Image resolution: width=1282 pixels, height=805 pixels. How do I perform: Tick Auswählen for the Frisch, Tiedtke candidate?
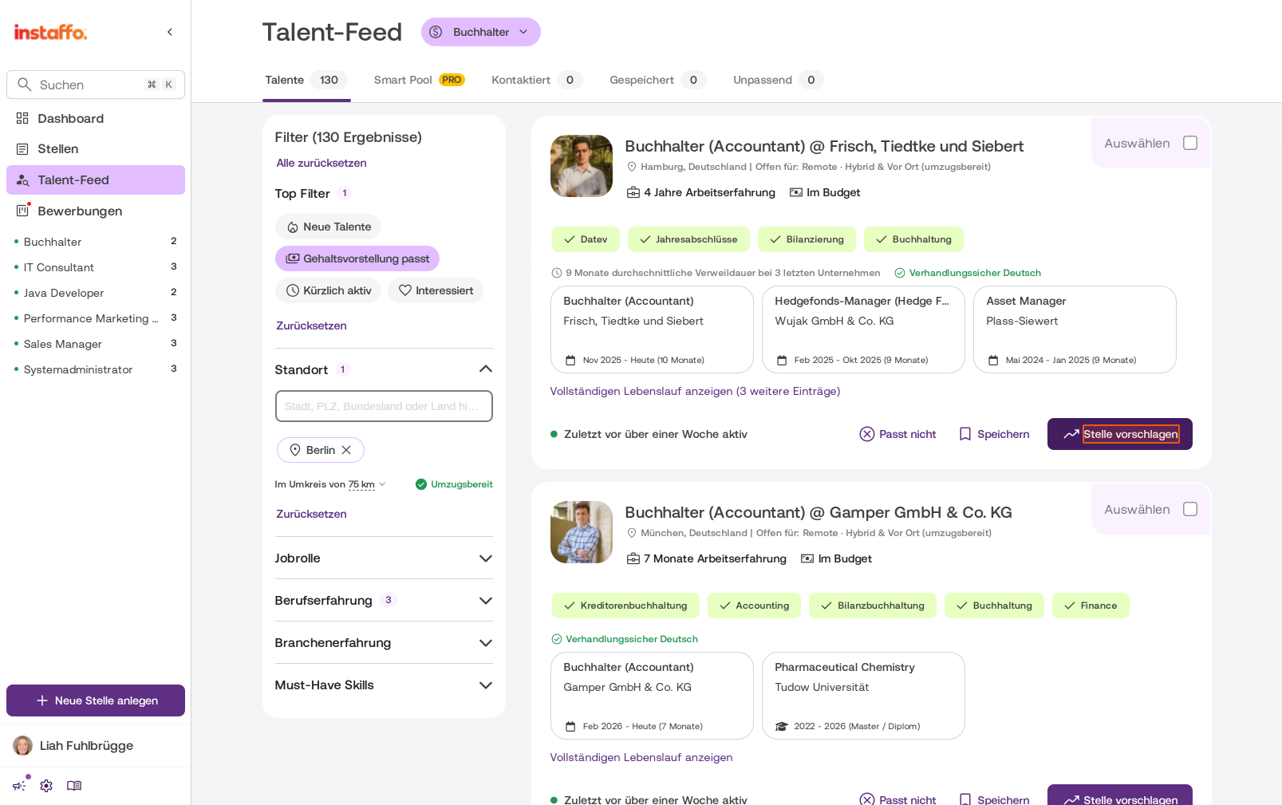1190,143
